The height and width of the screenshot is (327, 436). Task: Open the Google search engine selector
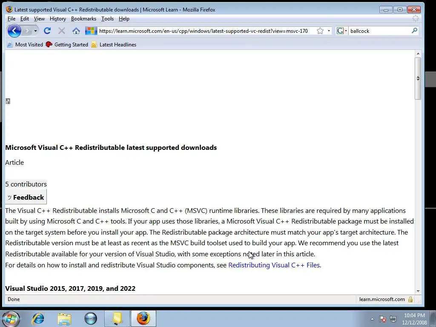pos(342,31)
